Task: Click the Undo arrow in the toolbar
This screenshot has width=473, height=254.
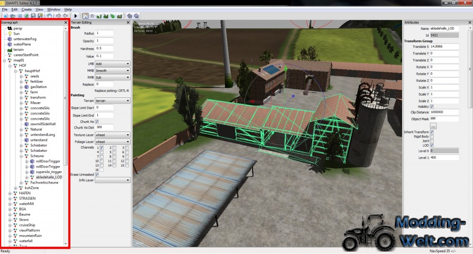Action: [x=58, y=16]
